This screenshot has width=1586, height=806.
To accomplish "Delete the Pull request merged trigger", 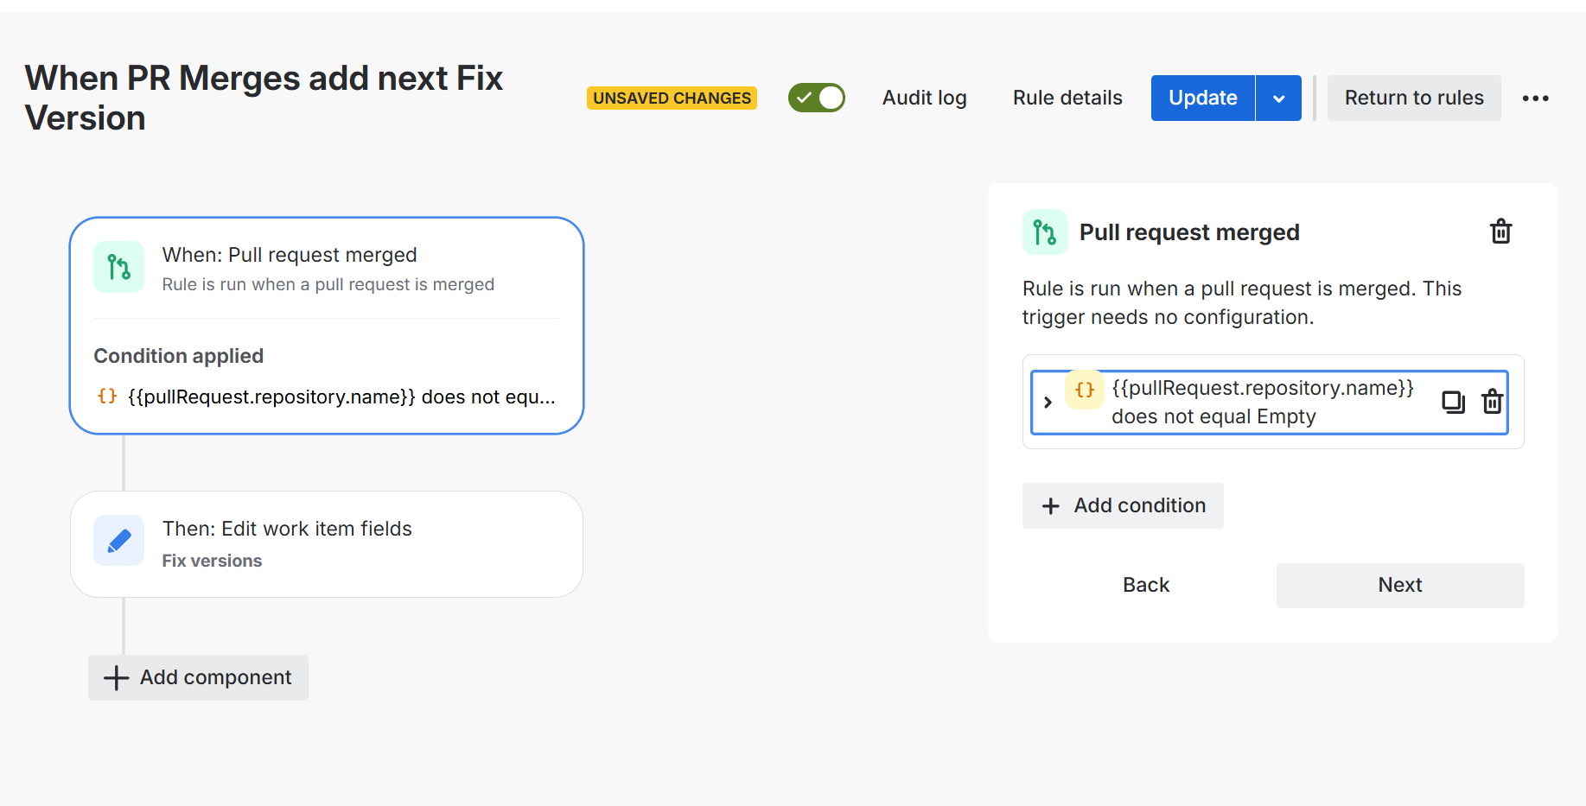I will click(1500, 232).
